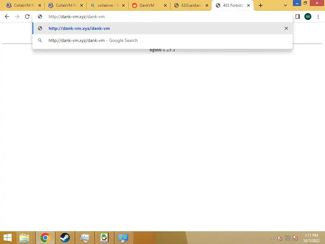Click the globe icon in address bar

[x=40, y=17]
